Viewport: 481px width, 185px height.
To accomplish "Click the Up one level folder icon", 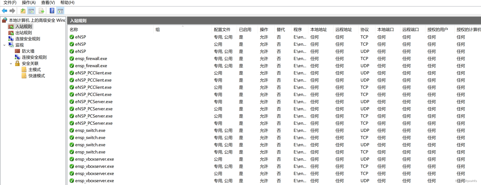I will [x=23, y=11].
